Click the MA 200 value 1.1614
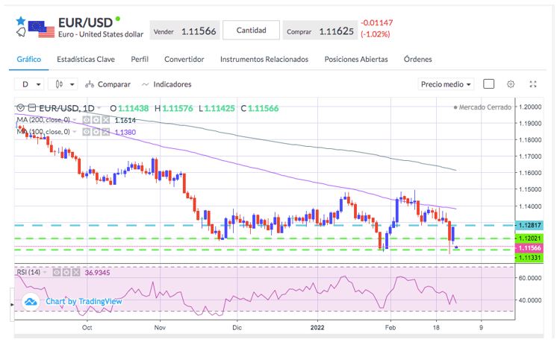This screenshot has height=345, width=557. point(125,121)
